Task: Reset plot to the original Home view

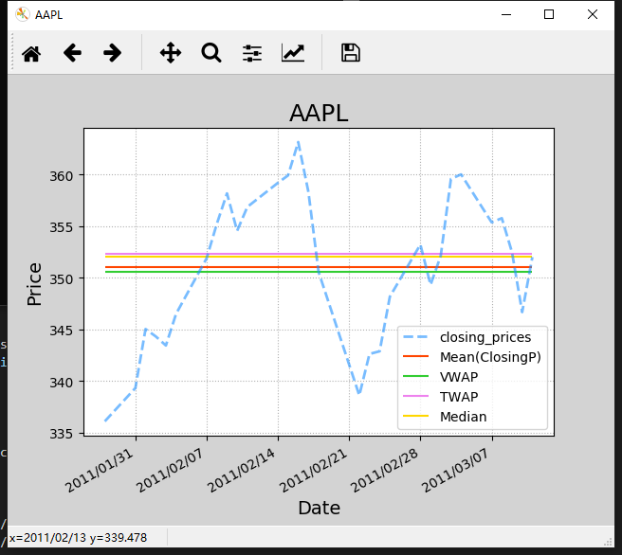Action: point(31,53)
